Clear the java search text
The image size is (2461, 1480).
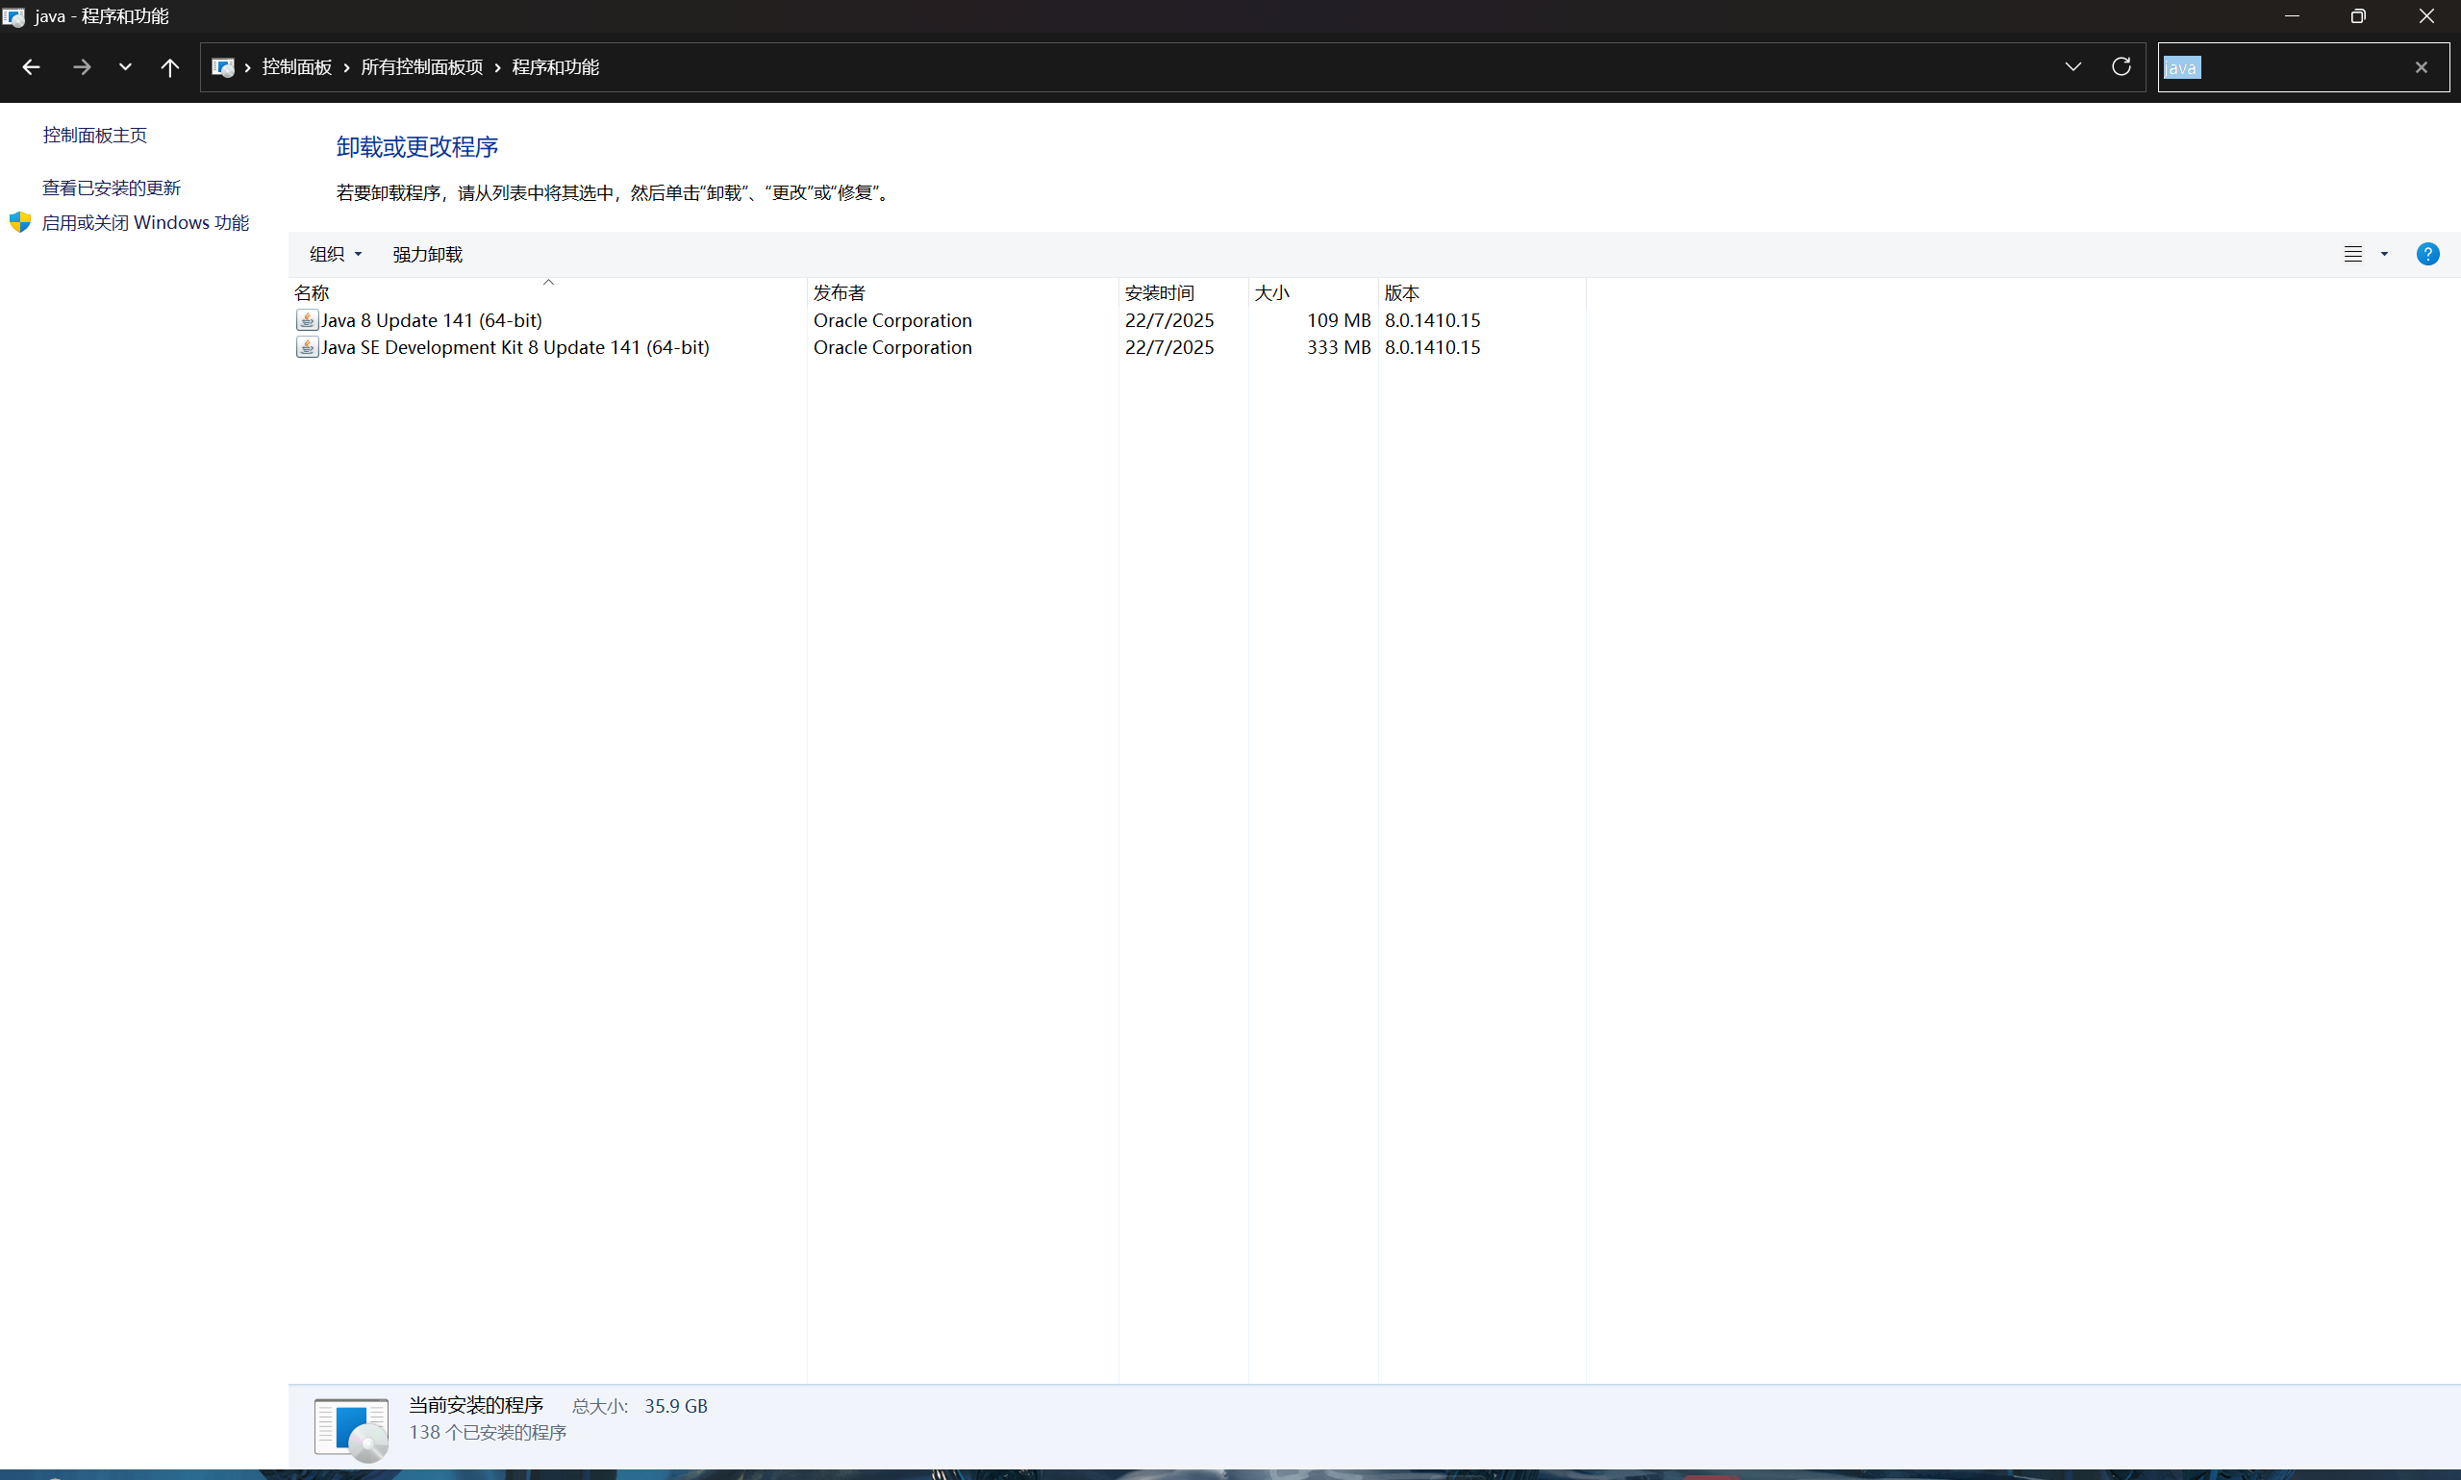tap(2422, 66)
